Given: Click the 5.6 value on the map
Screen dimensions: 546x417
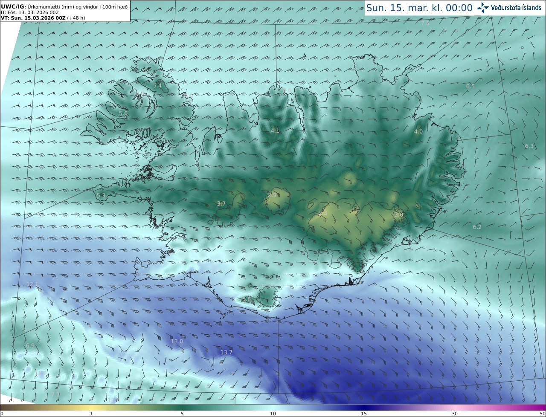Looking at the screenshot, I should click(123, 113).
